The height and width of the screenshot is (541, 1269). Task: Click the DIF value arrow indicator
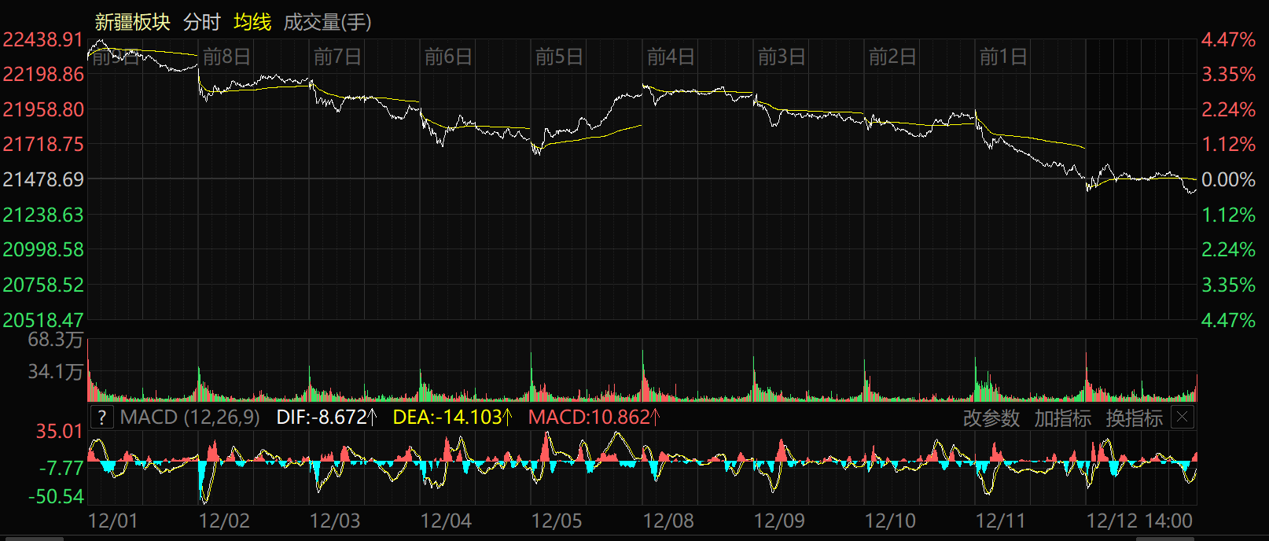[x=373, y=418]
